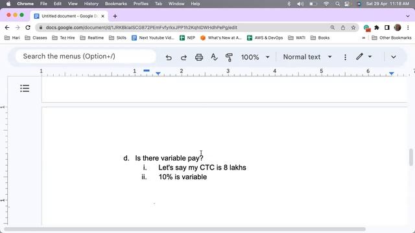Click the horizontal scrollbar at bottom
The image size is (415, 233).
[185, 229]
